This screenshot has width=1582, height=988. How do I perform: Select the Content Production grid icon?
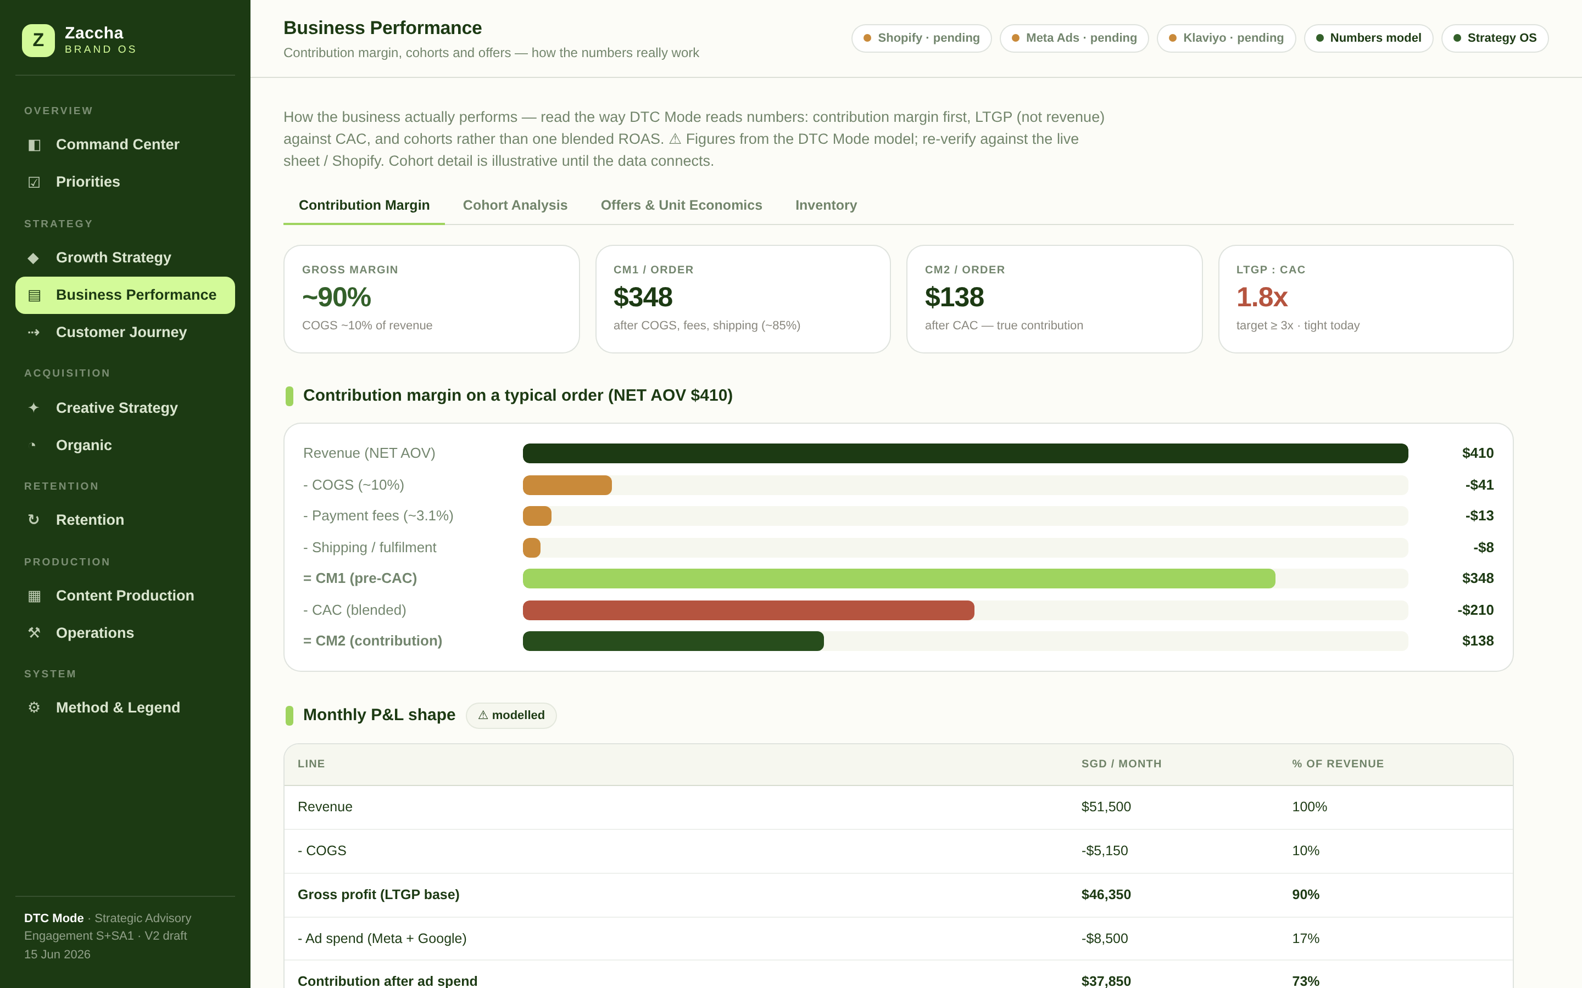tap(34, 596)
